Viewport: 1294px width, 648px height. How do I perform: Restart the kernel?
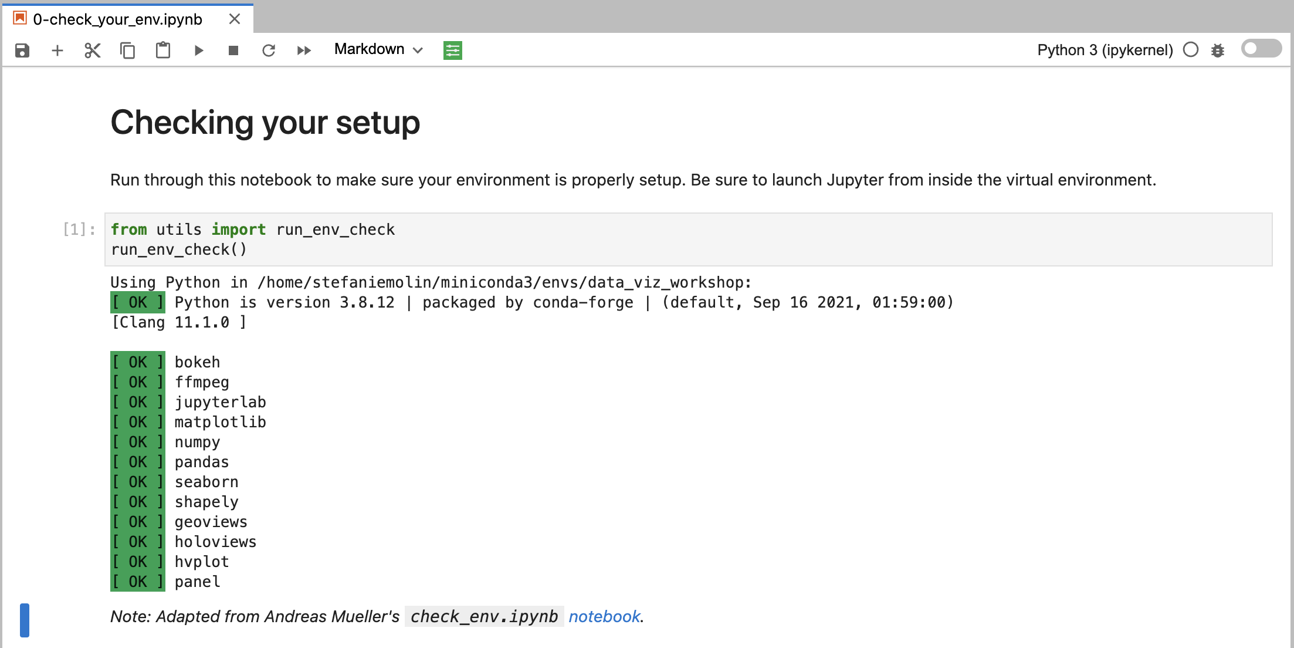click(269, 50)
